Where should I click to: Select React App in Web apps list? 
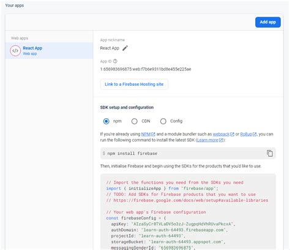click(x=49, y=51)
